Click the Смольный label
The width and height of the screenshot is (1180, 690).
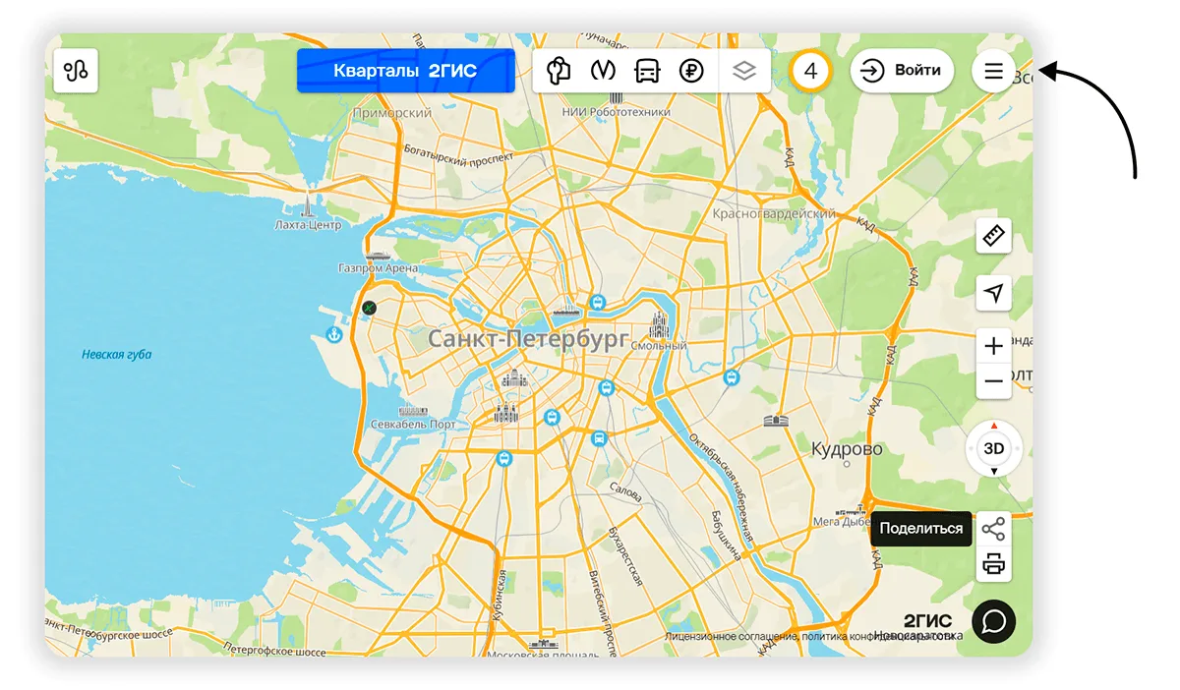click(x=658, y=346)
